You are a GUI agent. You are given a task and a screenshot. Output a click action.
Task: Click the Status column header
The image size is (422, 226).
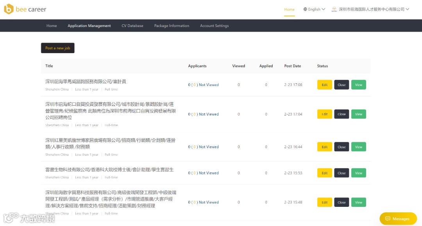(322, 66)
